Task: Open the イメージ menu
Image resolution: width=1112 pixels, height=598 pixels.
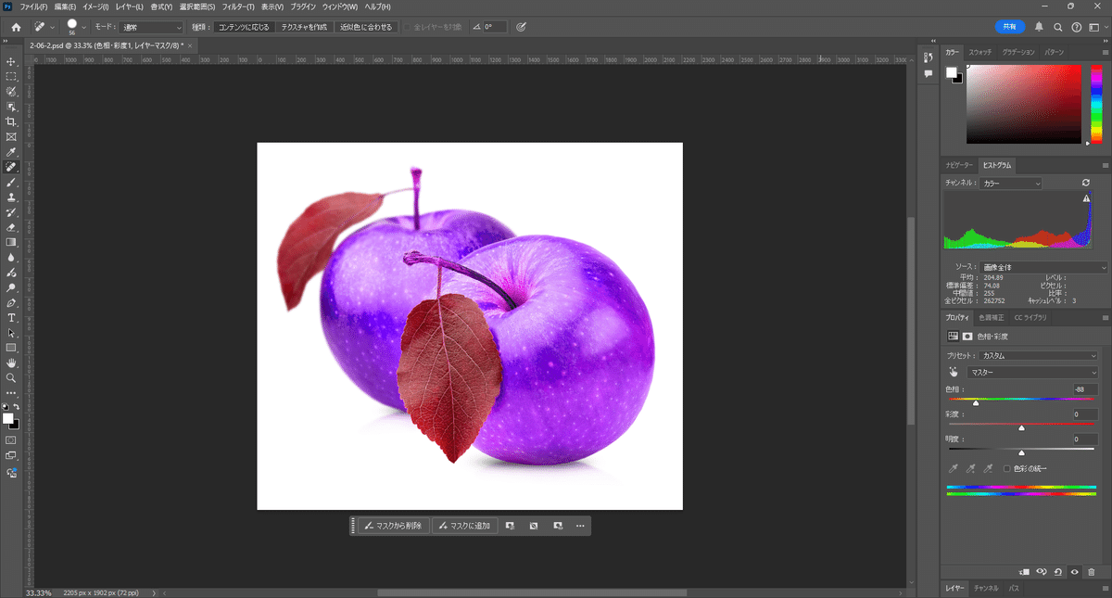Action: [95, 6]
